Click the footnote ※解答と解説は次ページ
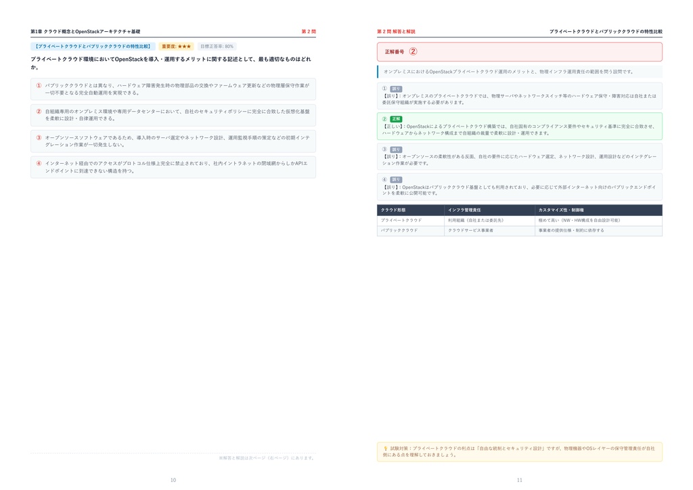 267,458
